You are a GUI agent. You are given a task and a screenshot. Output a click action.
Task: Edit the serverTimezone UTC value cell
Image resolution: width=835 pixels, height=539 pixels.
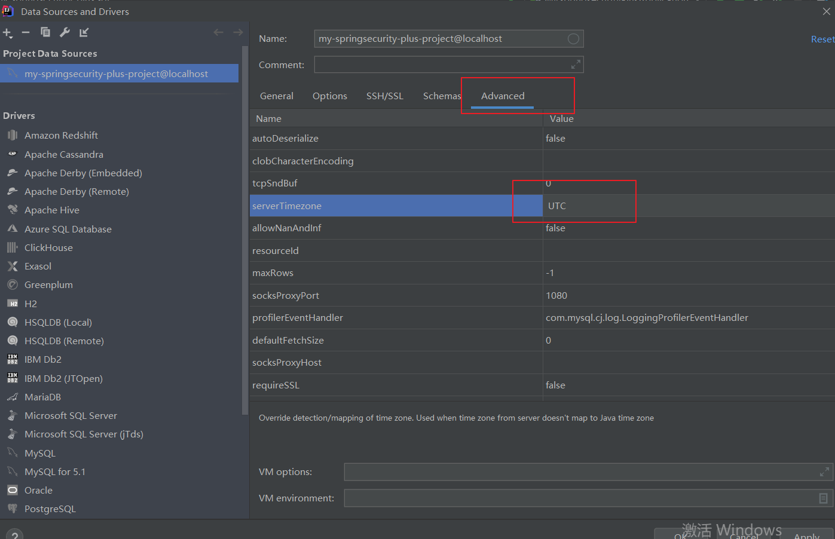tap(689, 206)
